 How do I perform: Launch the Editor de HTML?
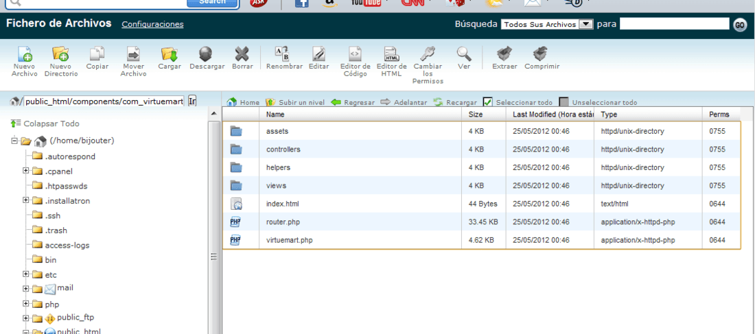(x=391, y=62)
